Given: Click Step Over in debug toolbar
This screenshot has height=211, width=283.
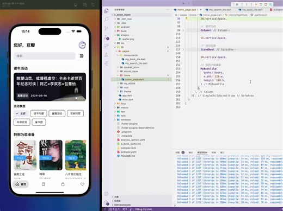Looking at the screenshot, I should 242,4.
